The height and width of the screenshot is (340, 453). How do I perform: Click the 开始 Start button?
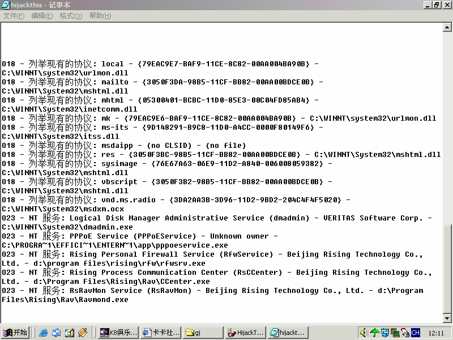(15, 333)
